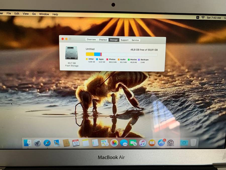Screen dimensions: 226x170
Task: Open the Trash in the dock
Action: [x=193, y=143]
